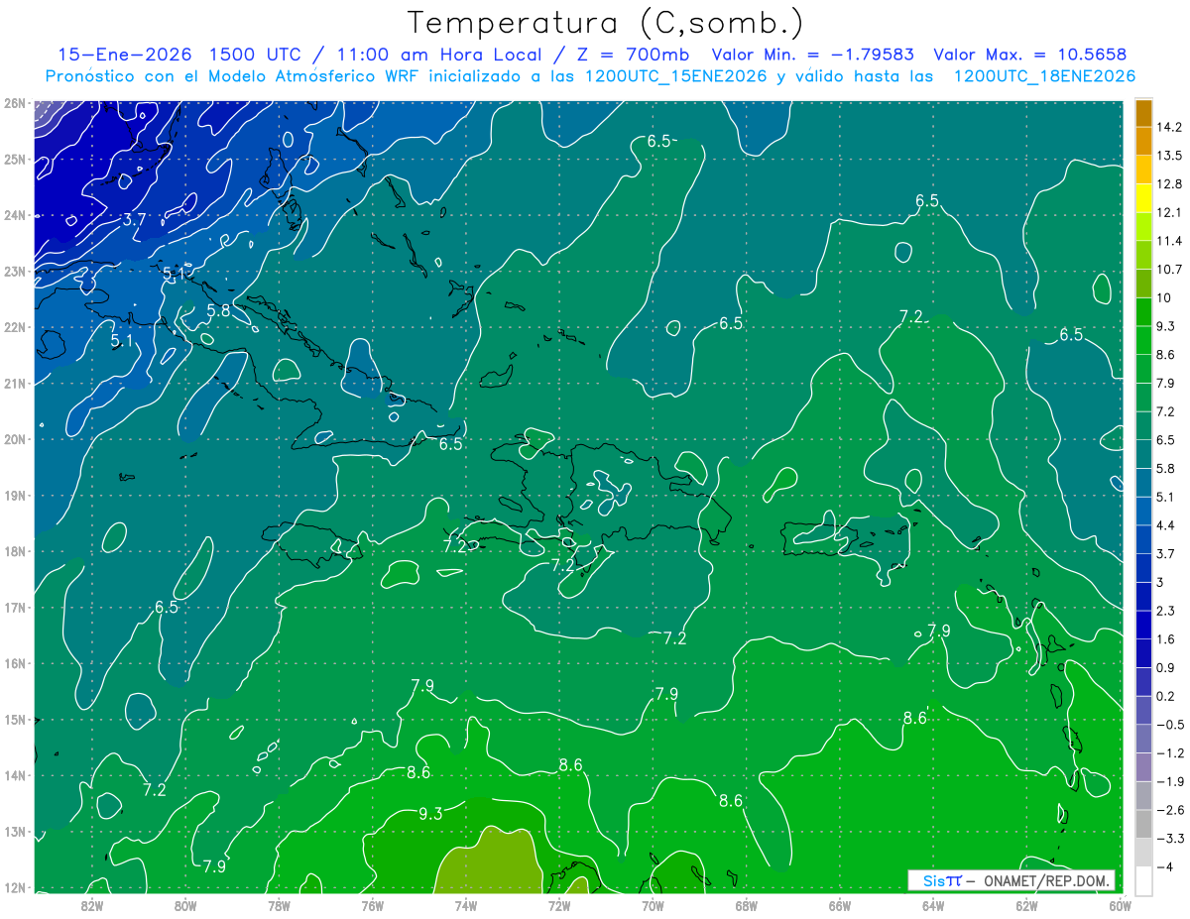Click the "13.5" label on the color legend
The image size is (1190, 919).
click(x=1170, y=156)
